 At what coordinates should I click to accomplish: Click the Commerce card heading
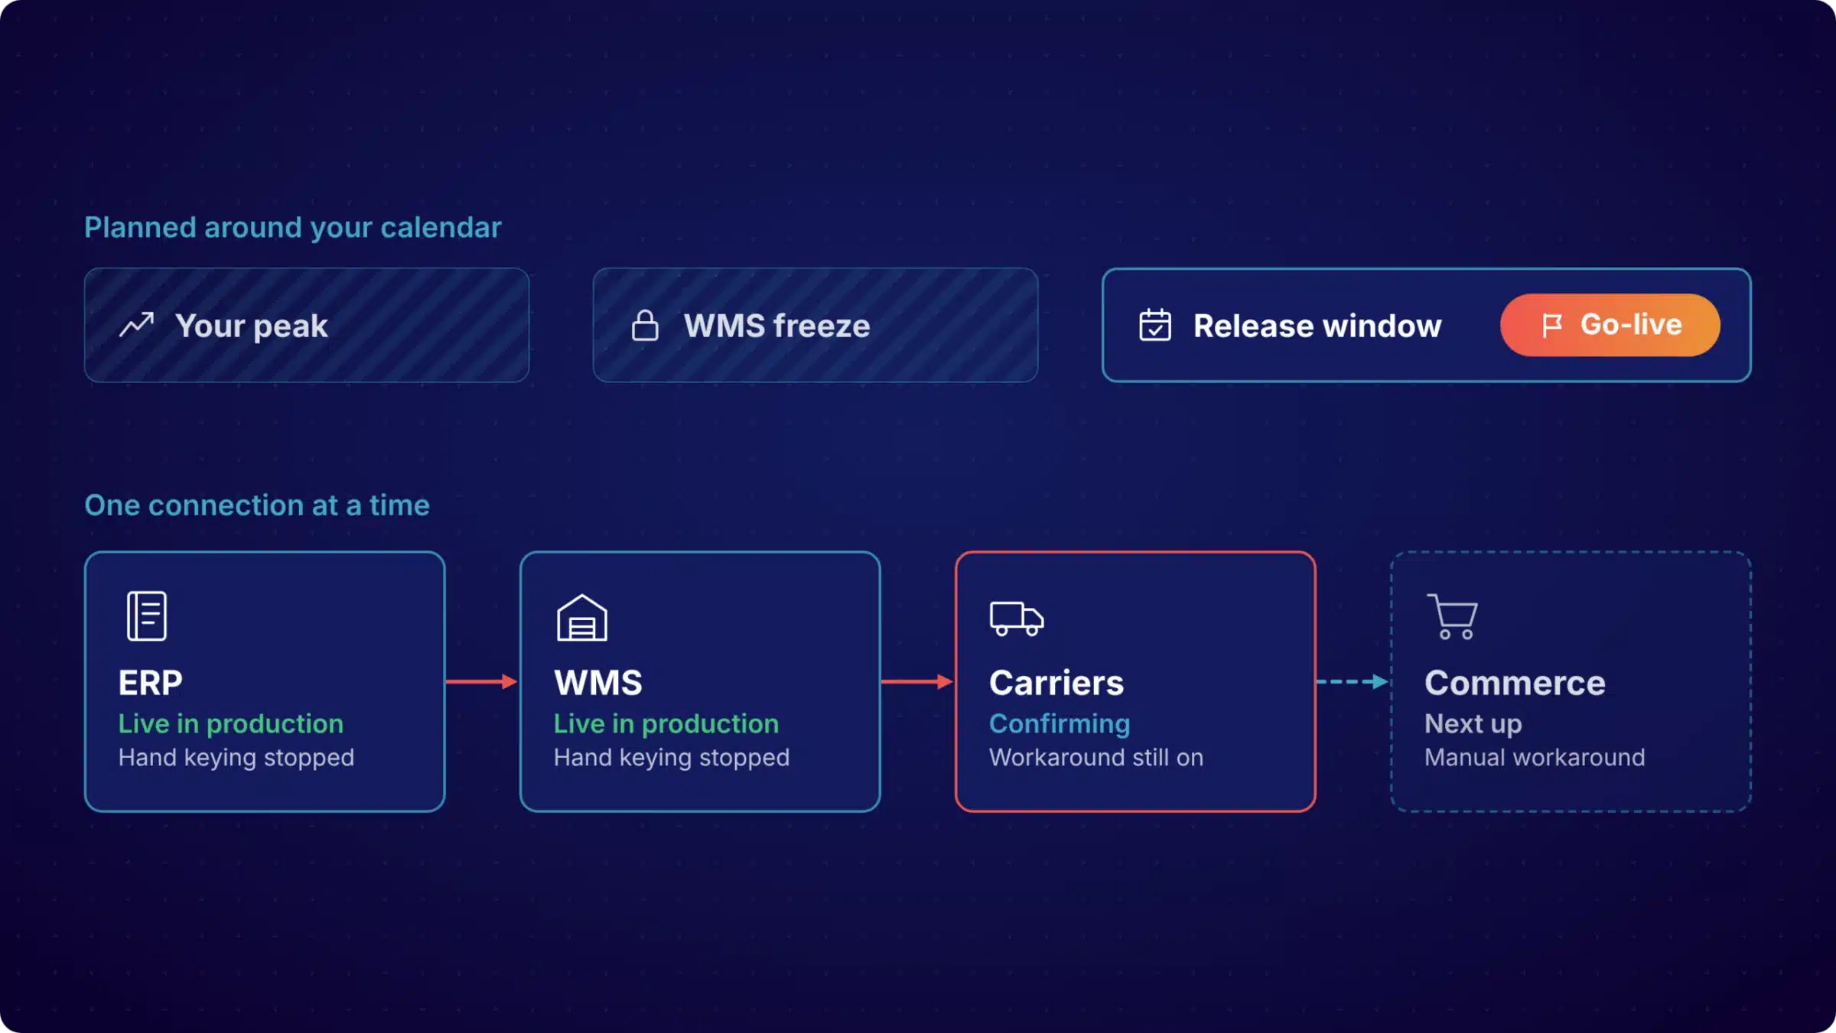pos(1515,683)
